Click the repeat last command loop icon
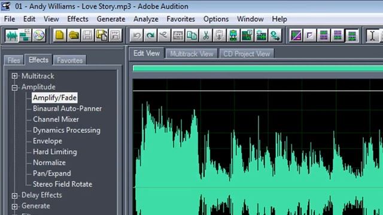 tap(164, 36)
